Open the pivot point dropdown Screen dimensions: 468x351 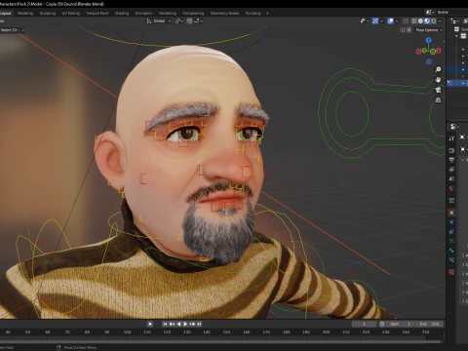point(179,21)
